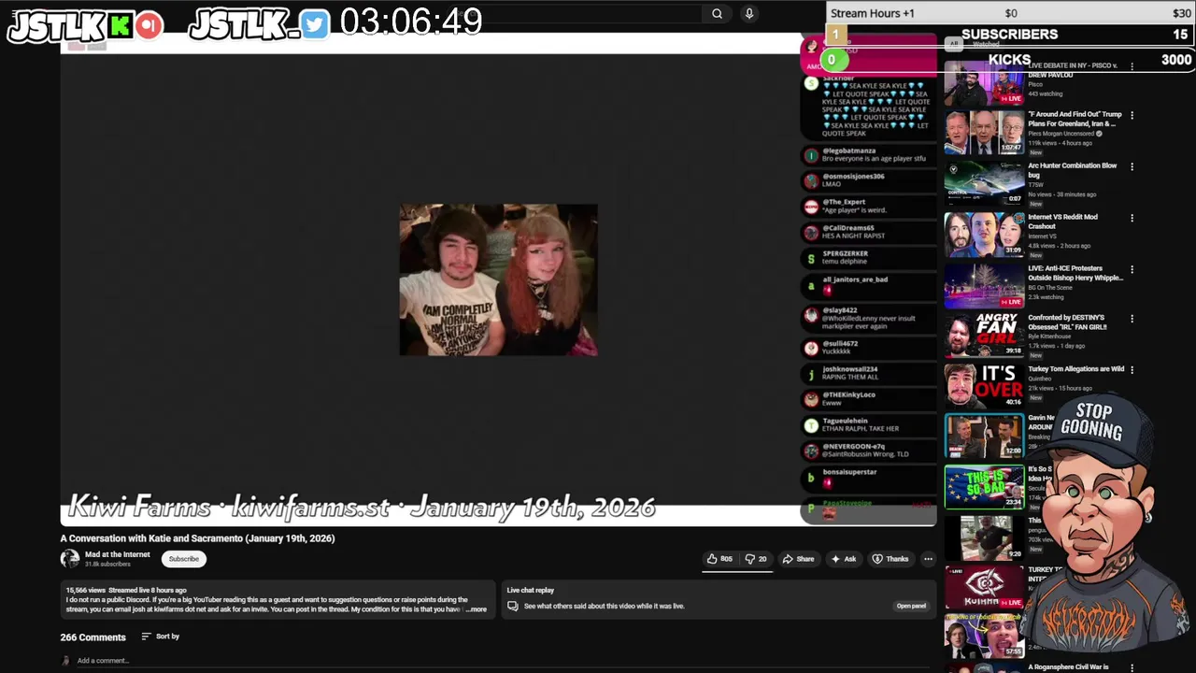Click verified badge next to Piers Morgan Uncensored
The height and width of the screenshot is (673, 1196).
(1098, 134)
